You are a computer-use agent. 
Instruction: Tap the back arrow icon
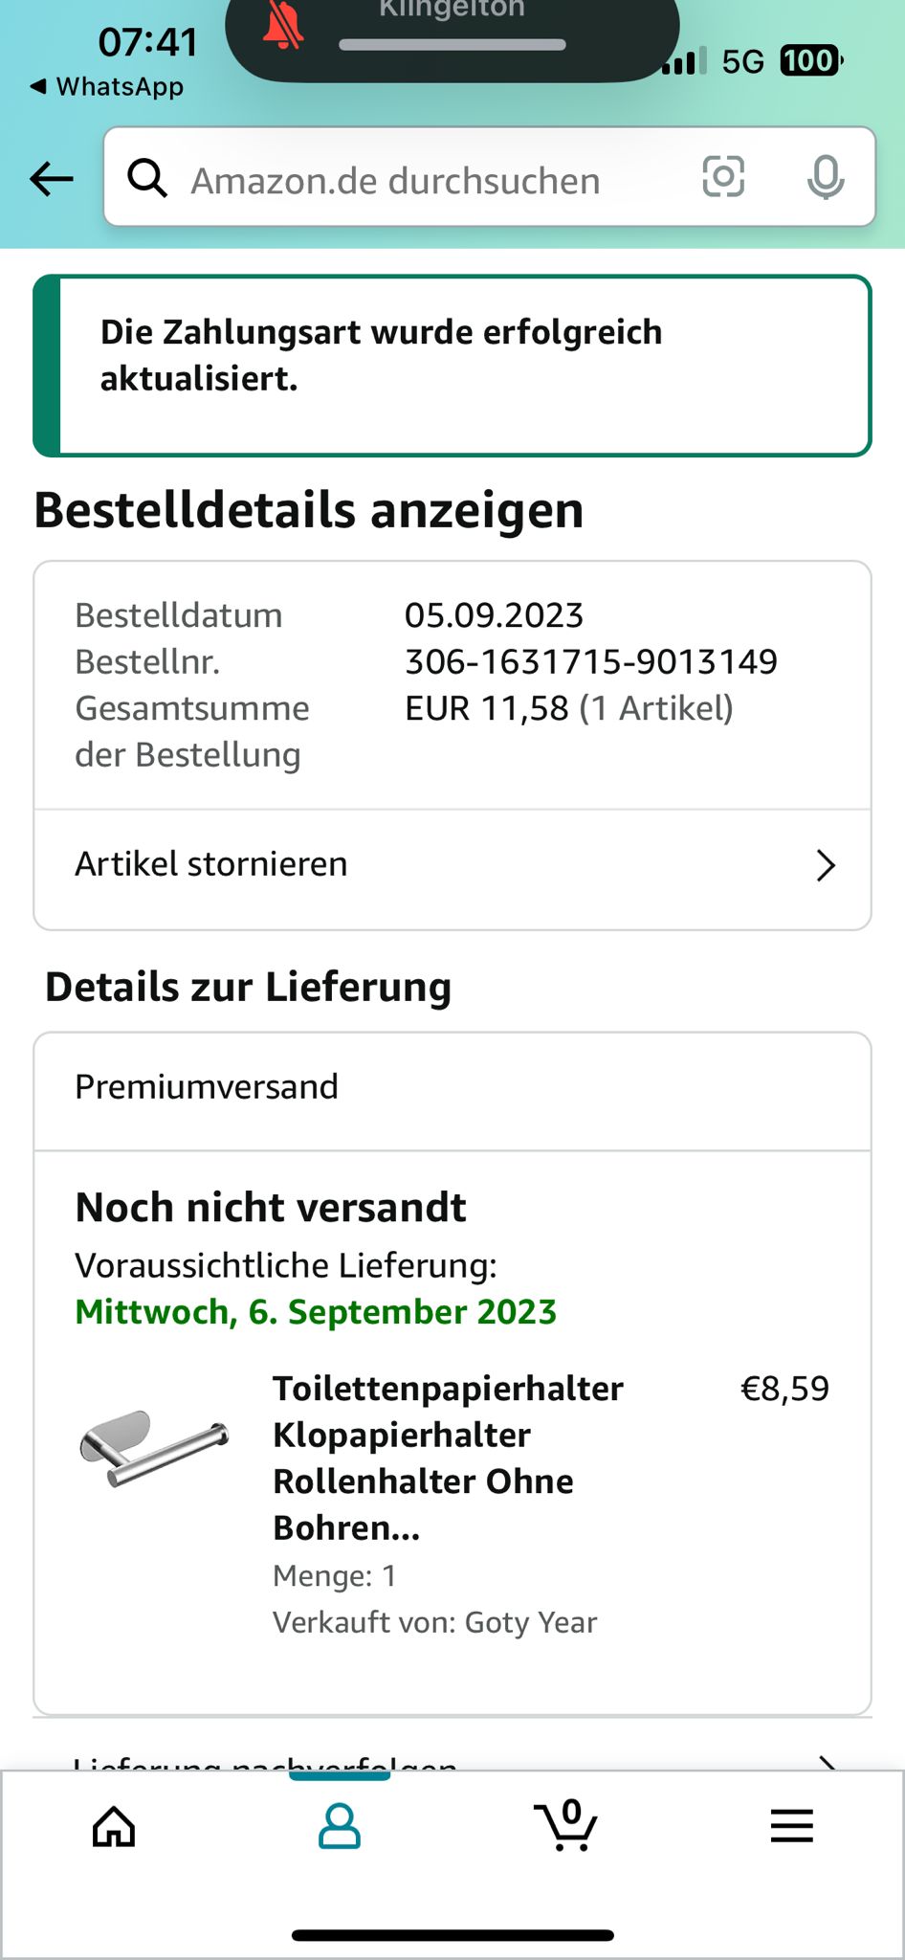52,178
